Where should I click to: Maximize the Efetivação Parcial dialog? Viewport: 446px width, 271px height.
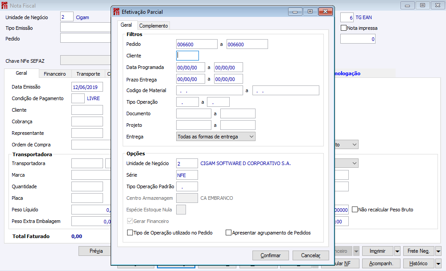click(310, 12)
